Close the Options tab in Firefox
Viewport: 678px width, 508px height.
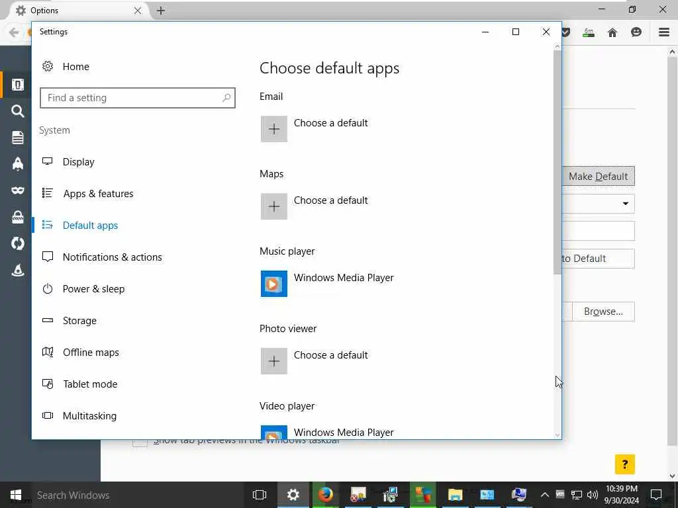click(x=138, y=11)
